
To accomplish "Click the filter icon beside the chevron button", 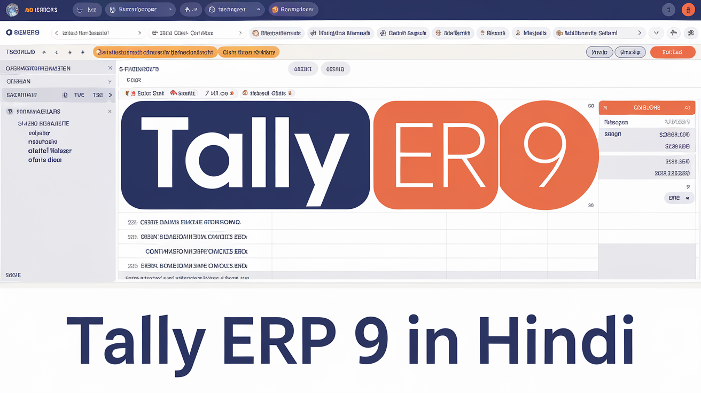I will pyautogui.click(x=674, y=33).
